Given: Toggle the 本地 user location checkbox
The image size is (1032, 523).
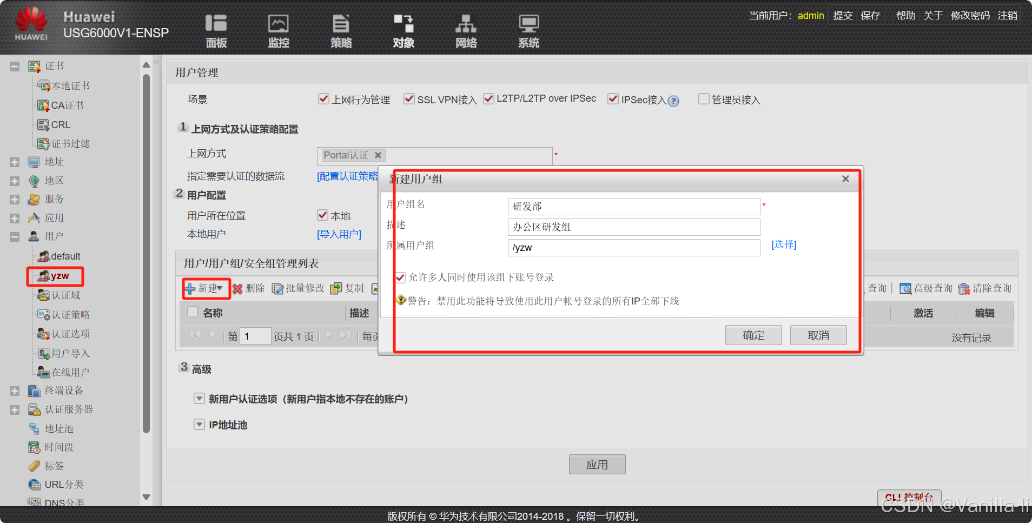Looking at the screenshot, I should (x=322, y=215).
